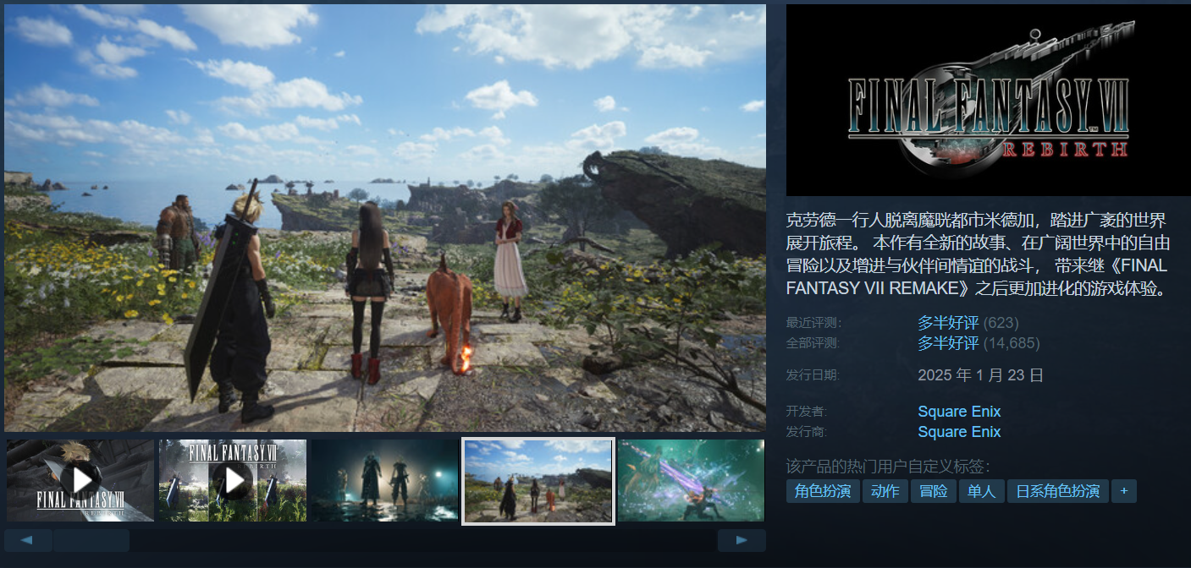The image size is (1191, 568).
Task: Click the plus button to add tags
Action: (1124, 491)
